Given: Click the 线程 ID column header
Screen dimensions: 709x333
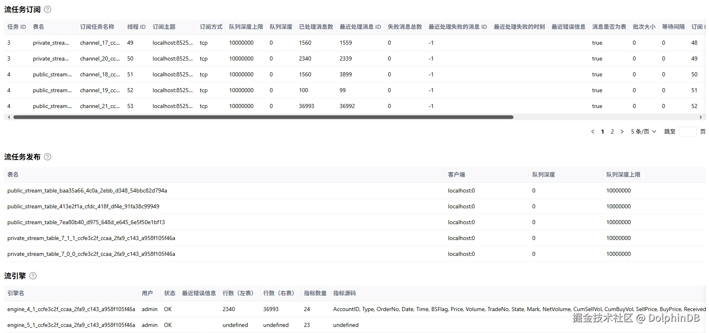Looking at the screenshot, I should click(137, 27).
